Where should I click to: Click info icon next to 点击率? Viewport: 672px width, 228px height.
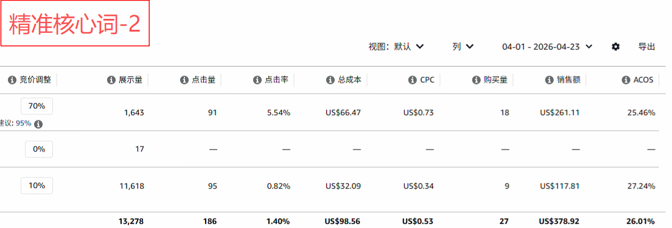click(257, 80)
